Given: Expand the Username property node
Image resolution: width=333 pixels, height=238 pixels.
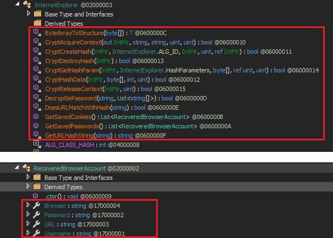Looking at the screenshot, I should coord(28,233).
